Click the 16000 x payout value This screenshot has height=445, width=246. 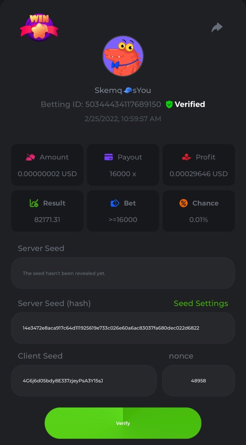pyautogui.click(x=123, y=174)
